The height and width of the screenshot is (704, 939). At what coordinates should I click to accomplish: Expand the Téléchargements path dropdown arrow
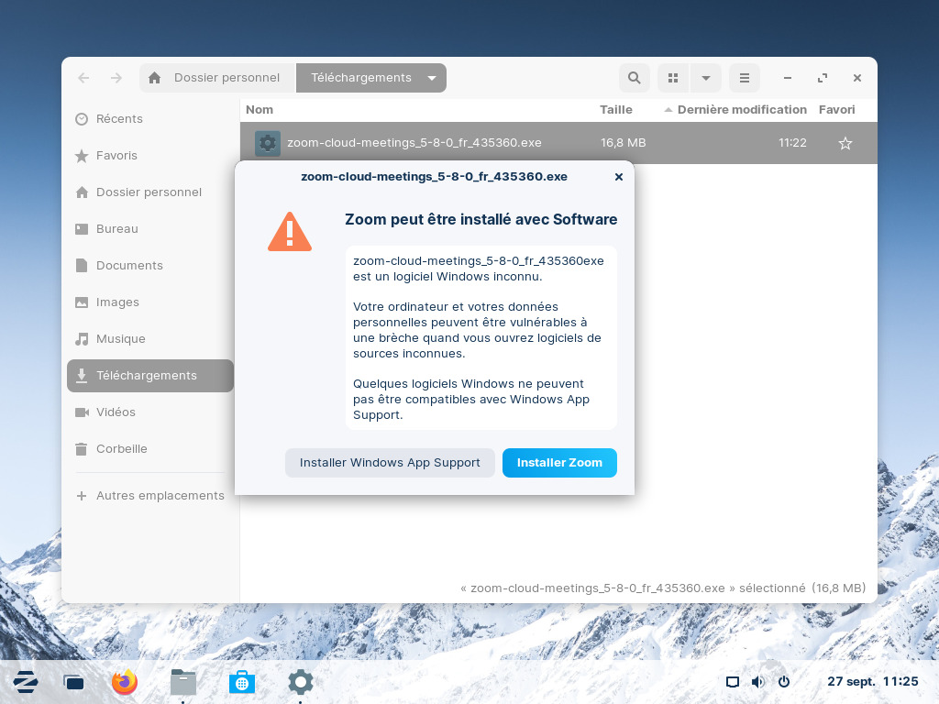pos(432,78)
